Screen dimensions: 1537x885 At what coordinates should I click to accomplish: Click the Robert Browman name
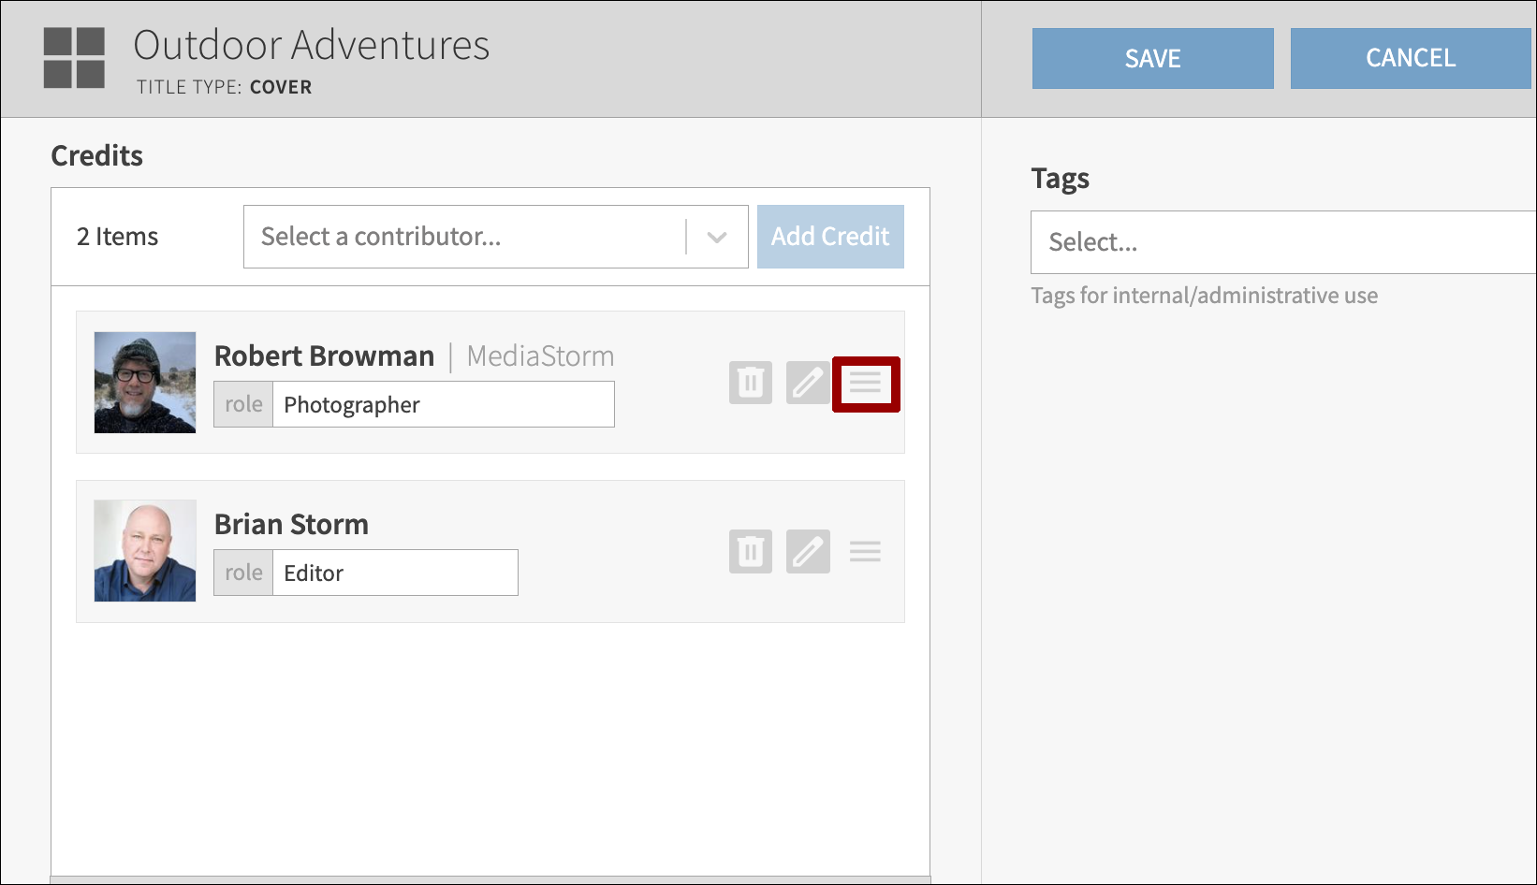[324, 356]
